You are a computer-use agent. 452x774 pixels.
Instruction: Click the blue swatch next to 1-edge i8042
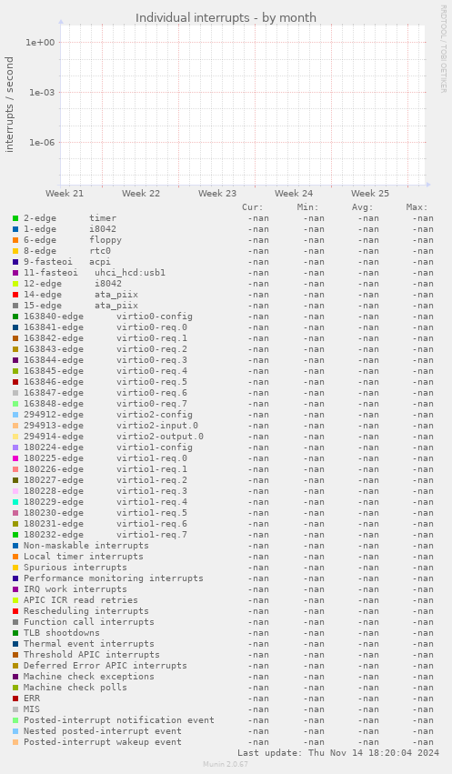(x=15, y=229)
